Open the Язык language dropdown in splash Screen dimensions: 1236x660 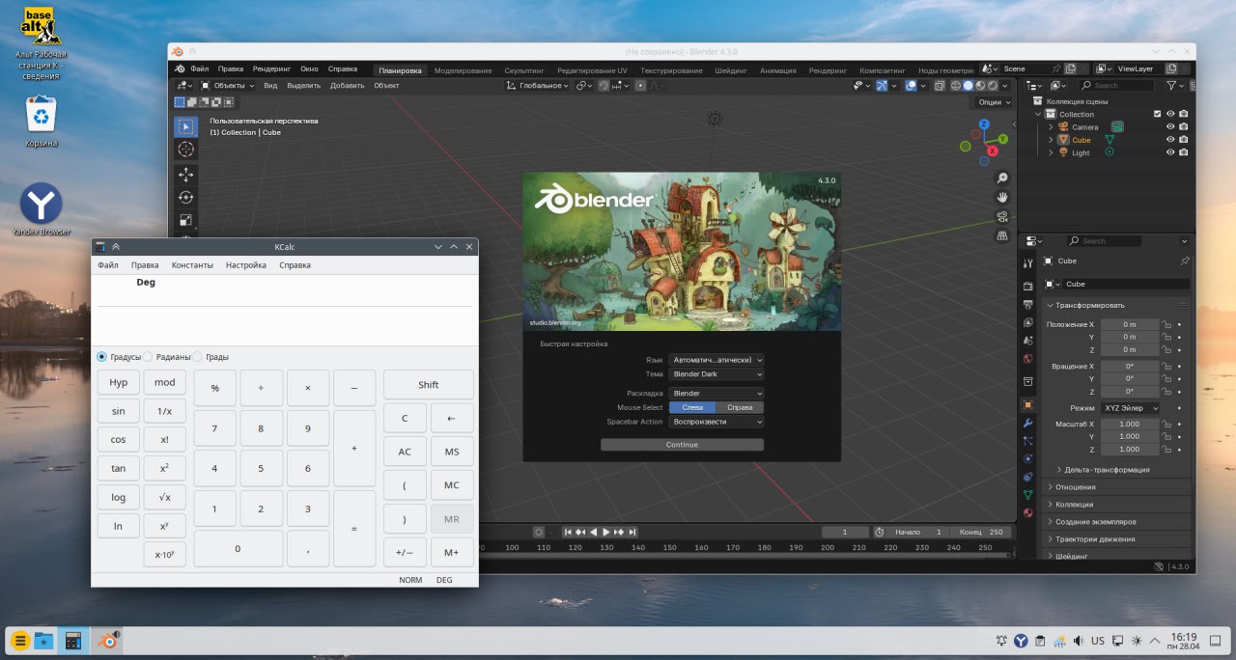[716, 359]
